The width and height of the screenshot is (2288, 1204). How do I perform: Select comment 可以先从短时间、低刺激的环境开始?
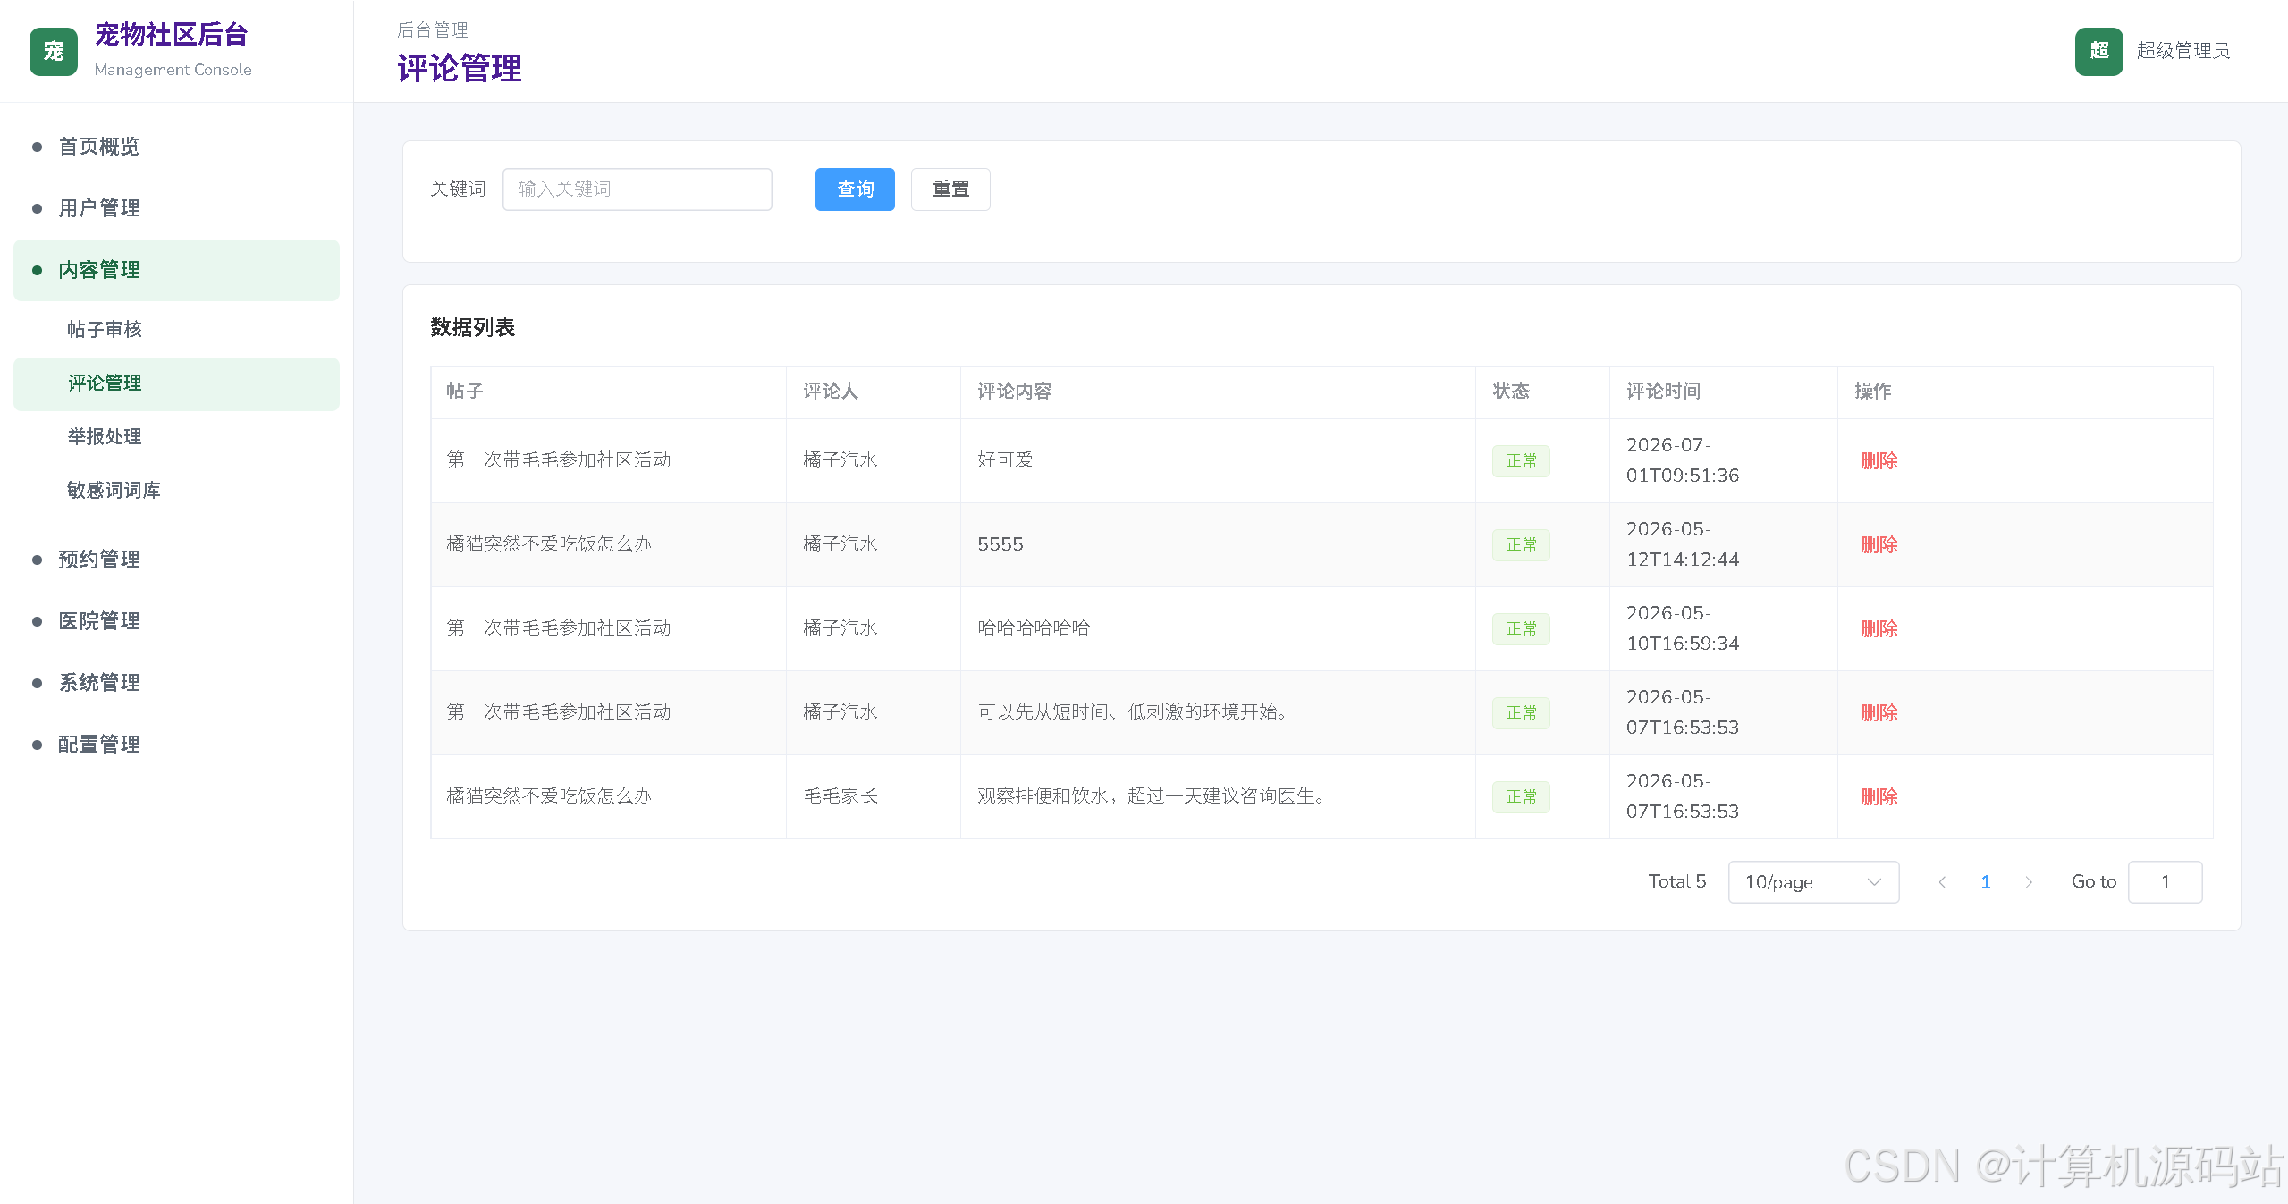pos(1132,712)
